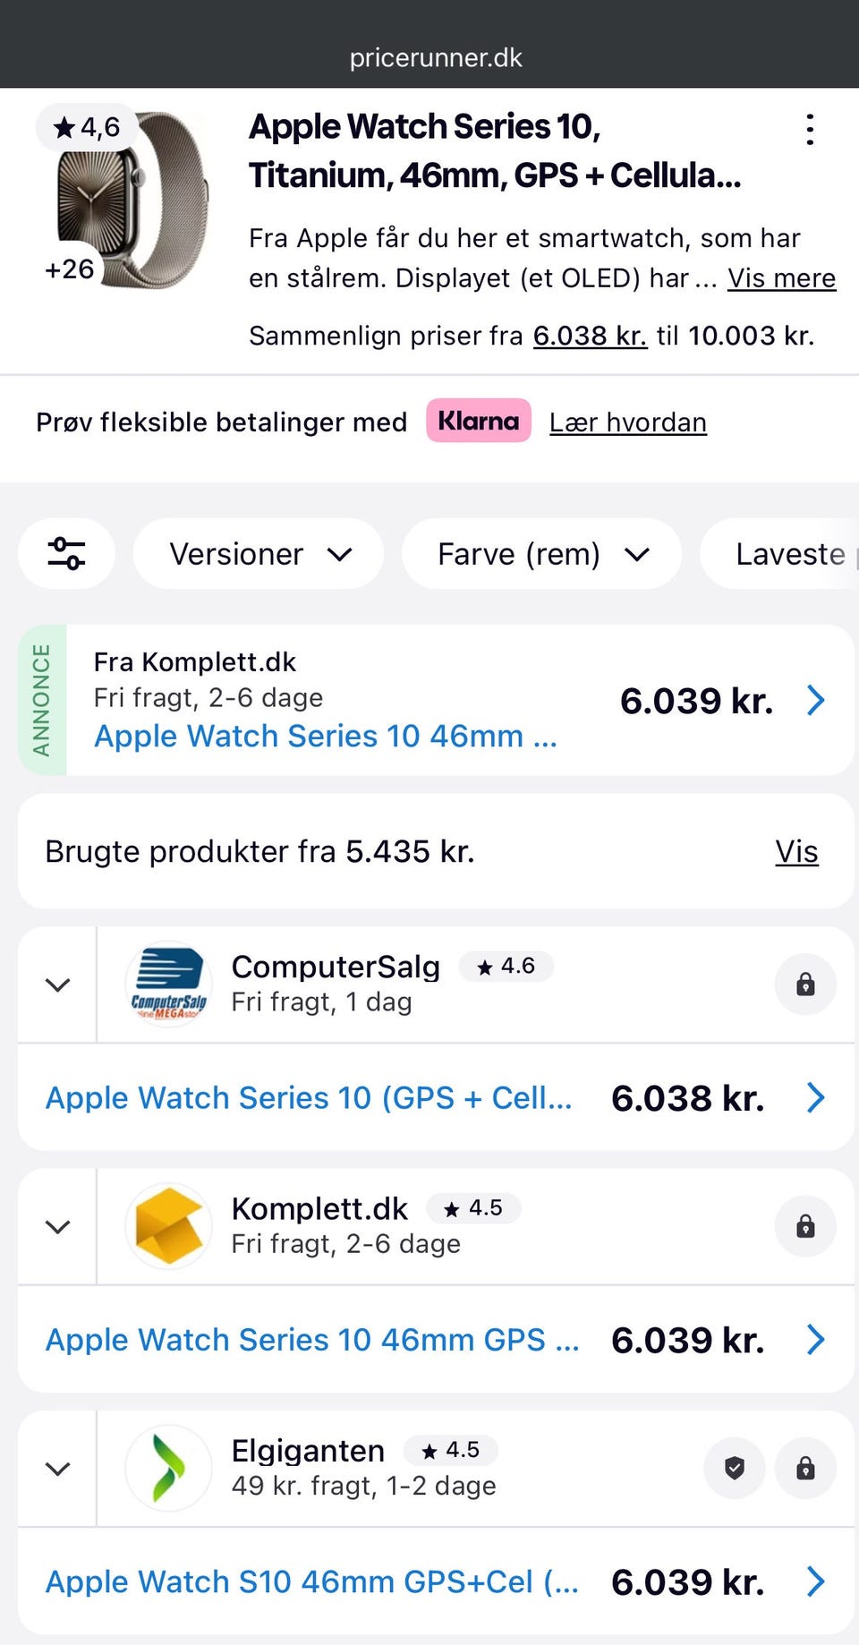
Task: Click the lock icon for Komplett.dk
Action: [x=805, y=1226]
